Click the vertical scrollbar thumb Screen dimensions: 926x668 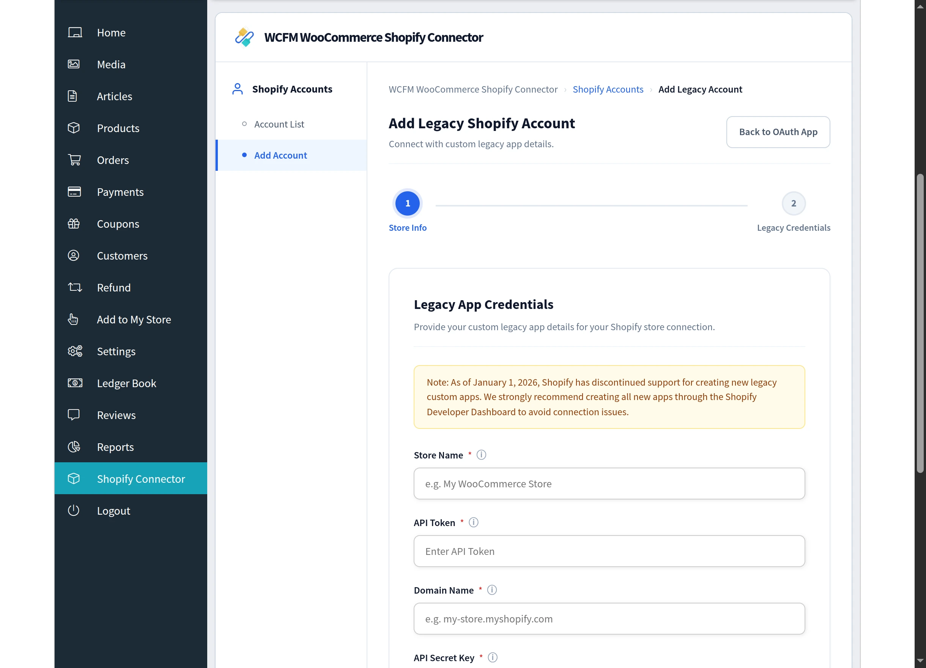[x=920, y=323]
